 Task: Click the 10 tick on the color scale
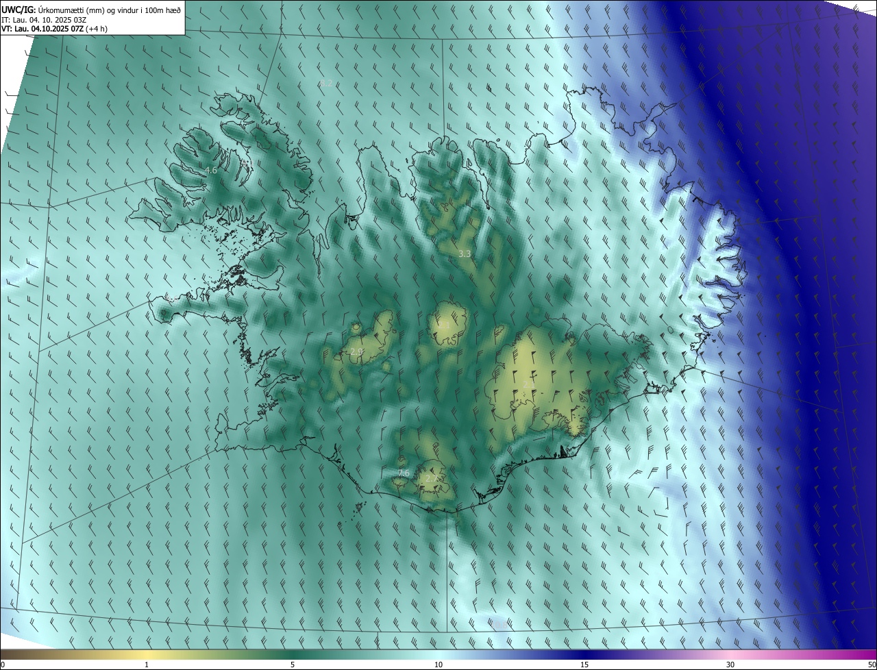pos(438,665)
